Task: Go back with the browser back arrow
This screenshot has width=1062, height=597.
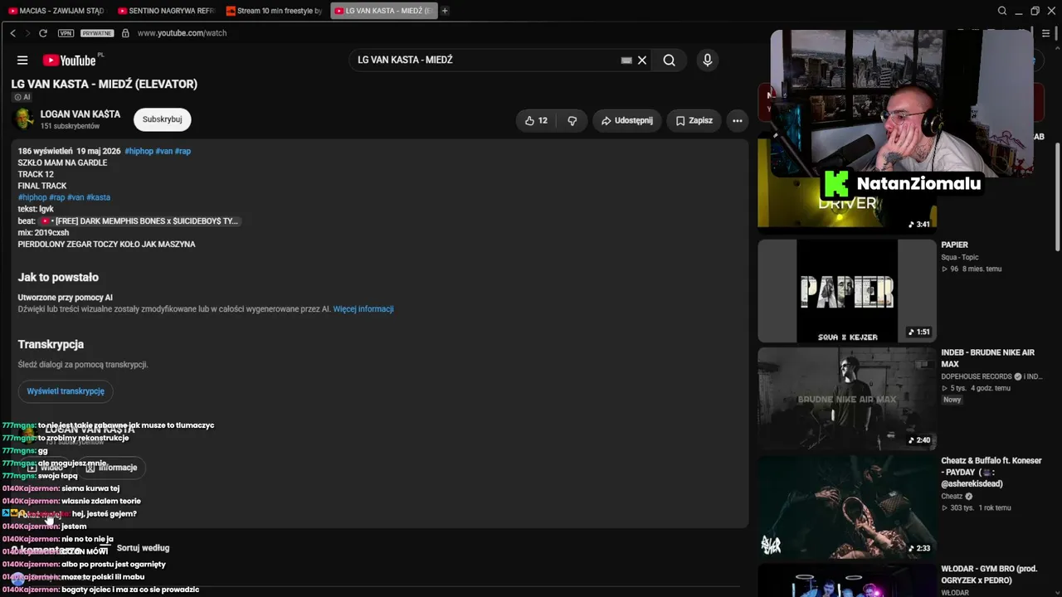Action: (x=12, y=33)
